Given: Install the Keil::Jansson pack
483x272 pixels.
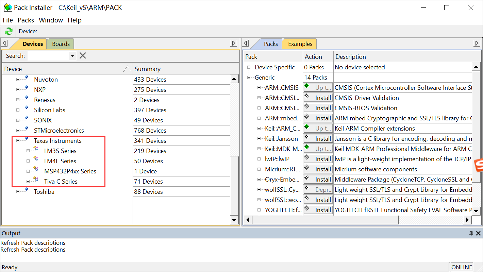Looking at the screenshot, I should tap(318, 139).
